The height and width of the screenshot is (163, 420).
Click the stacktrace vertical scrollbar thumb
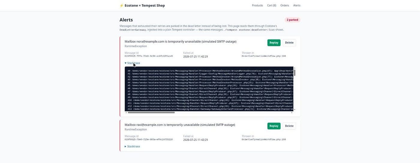(x=295, y=73)
